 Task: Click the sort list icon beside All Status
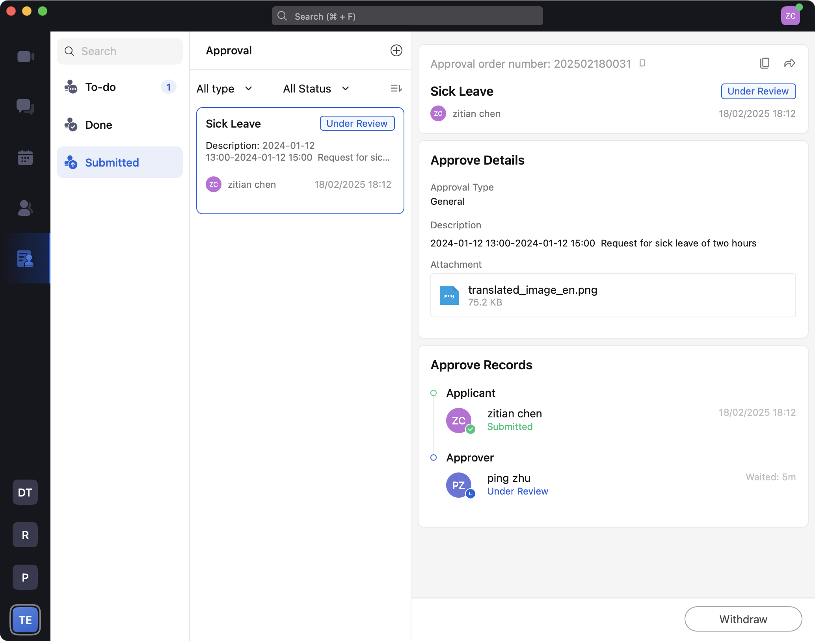click(396, 89)
